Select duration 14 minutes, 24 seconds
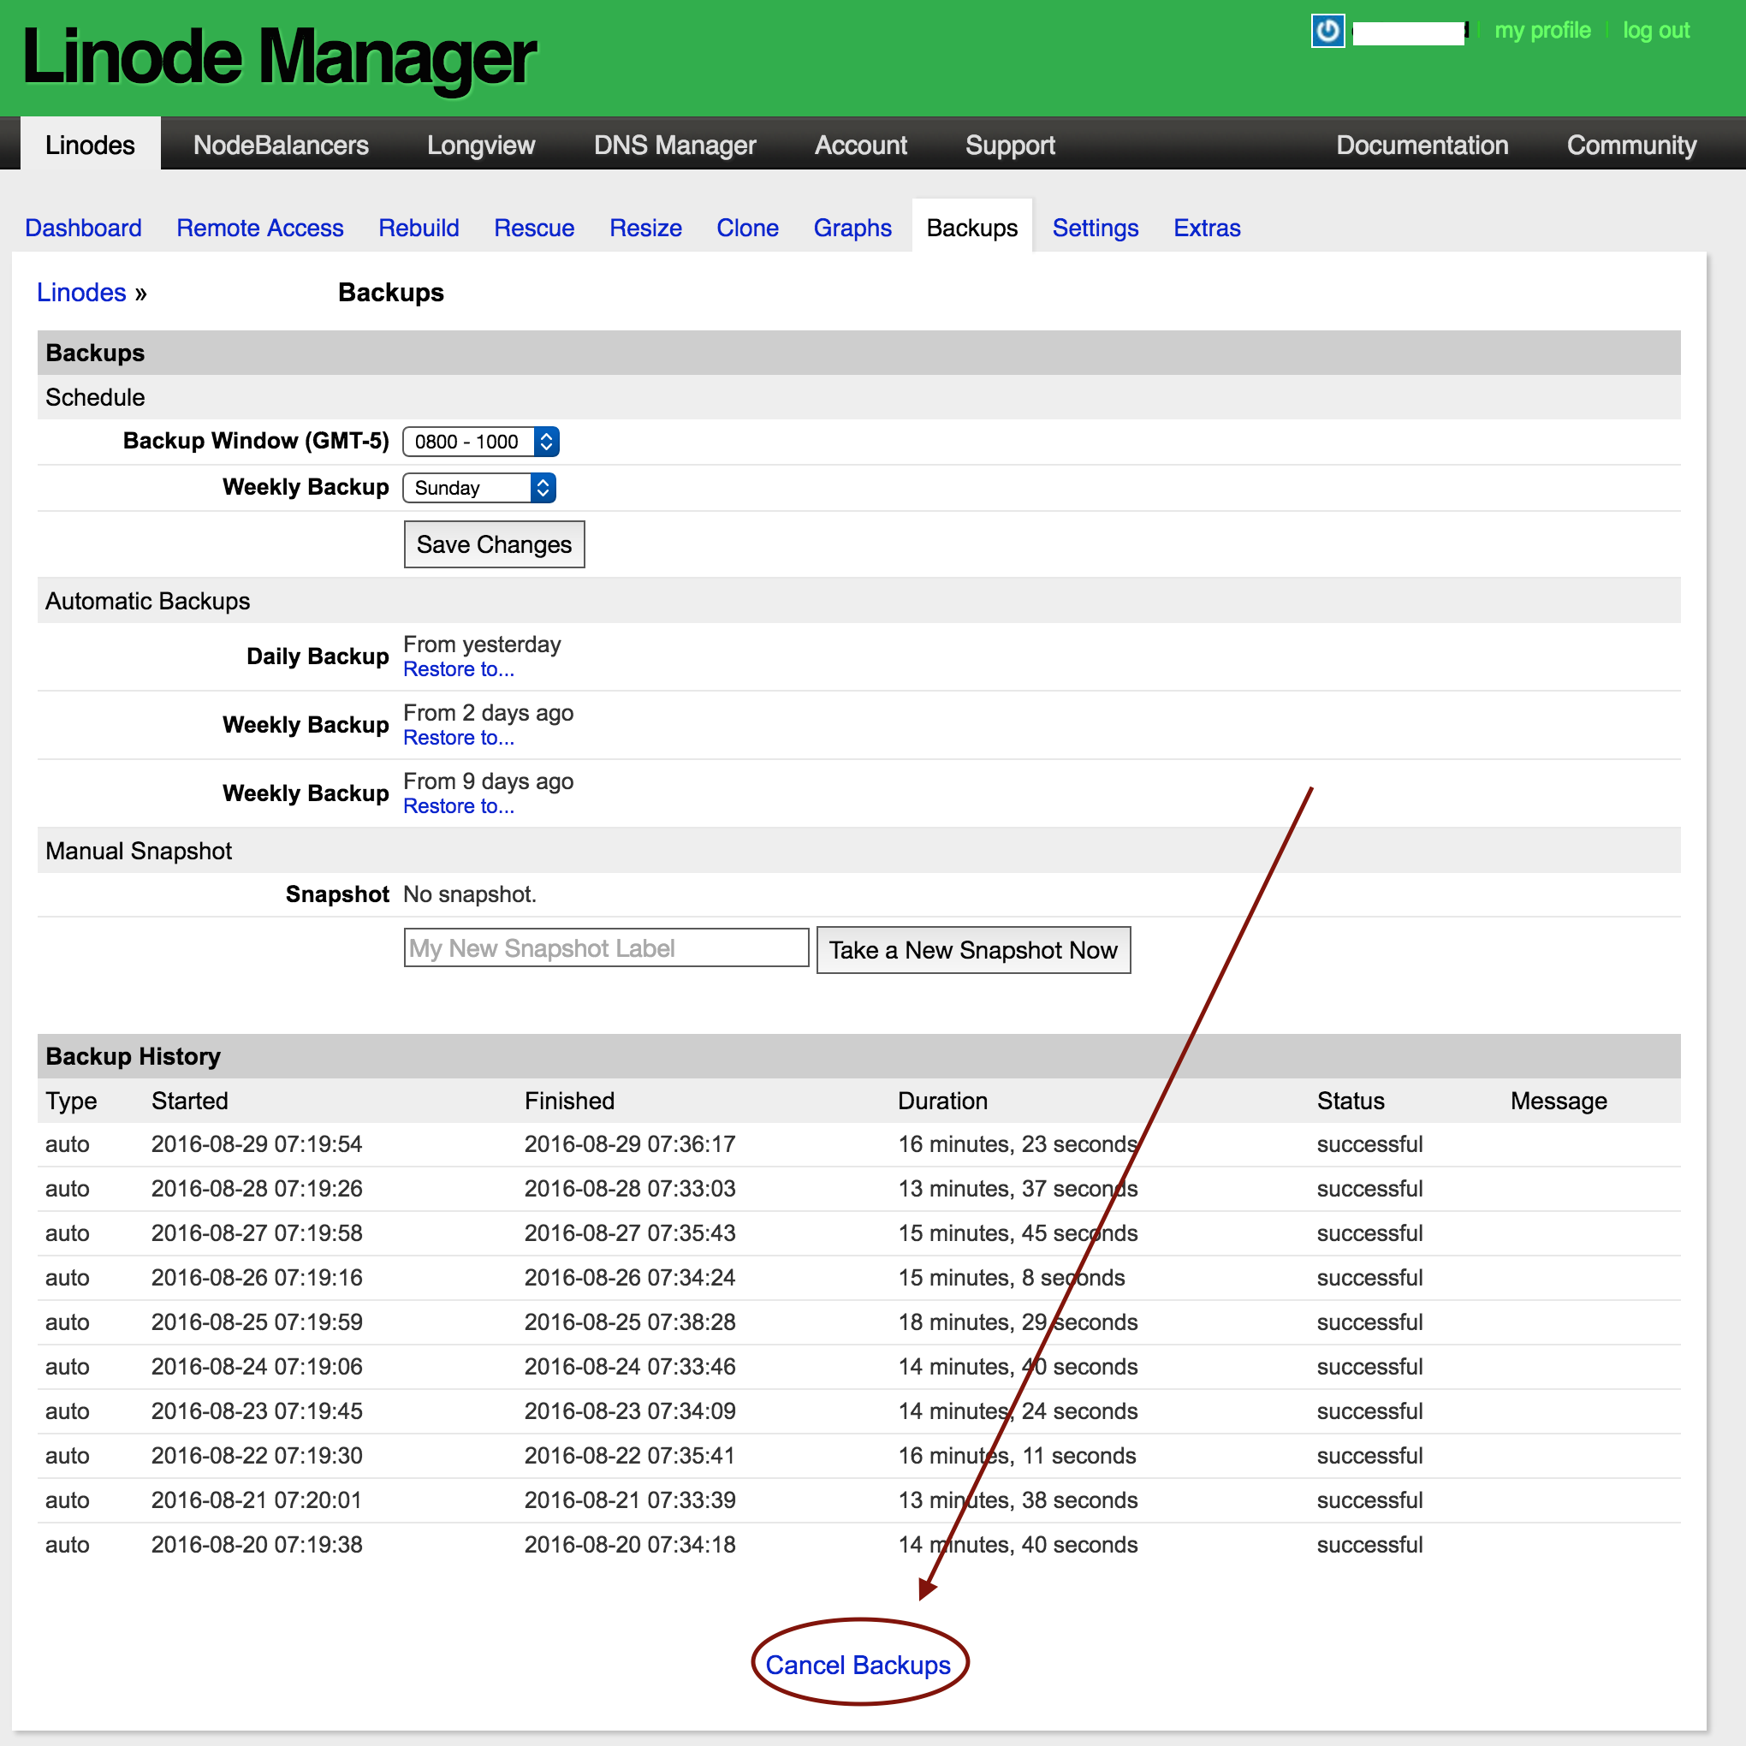Viewport: 1746px width, 1746px height. point(1018,1410)
